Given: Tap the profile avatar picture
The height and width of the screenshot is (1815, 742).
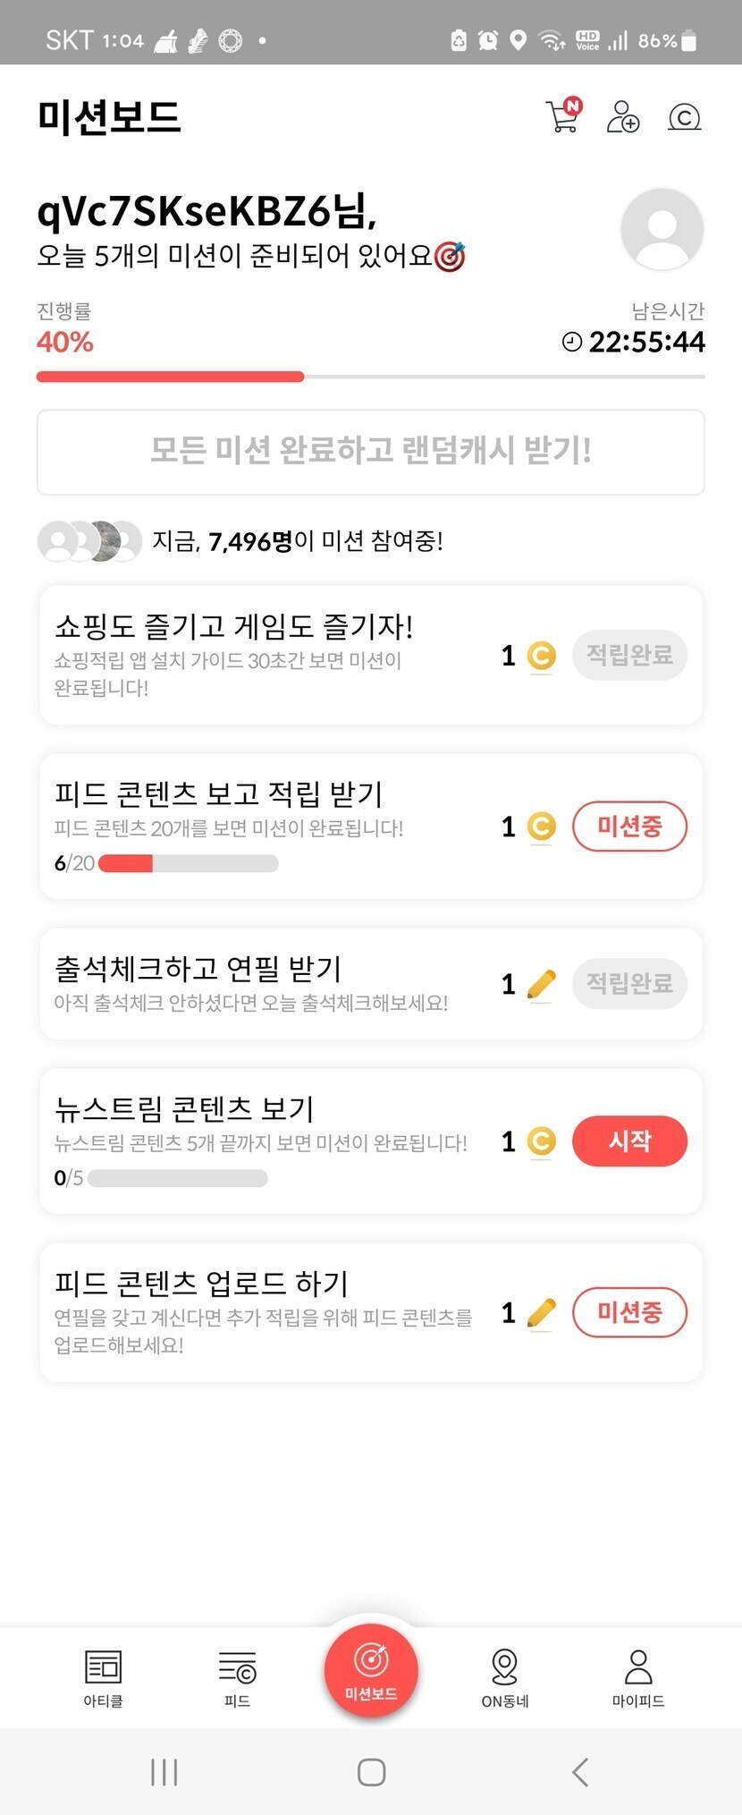Looking at the screenshot, I should [662, 229].
